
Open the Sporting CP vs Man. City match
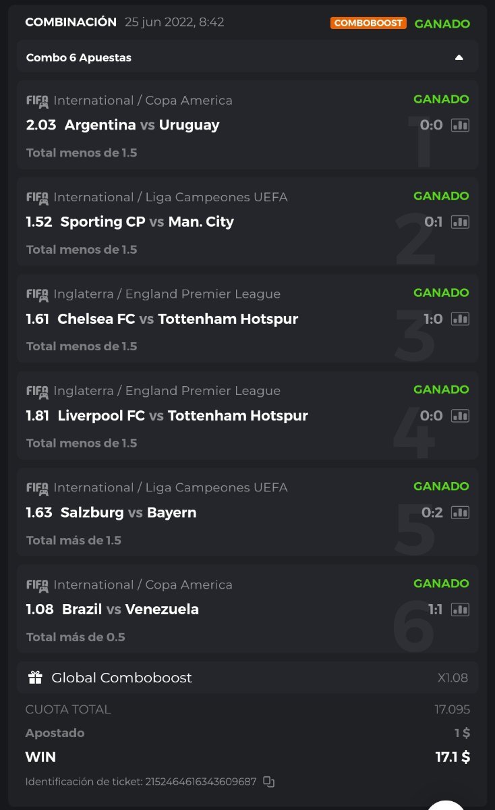(x=147, y=222)
